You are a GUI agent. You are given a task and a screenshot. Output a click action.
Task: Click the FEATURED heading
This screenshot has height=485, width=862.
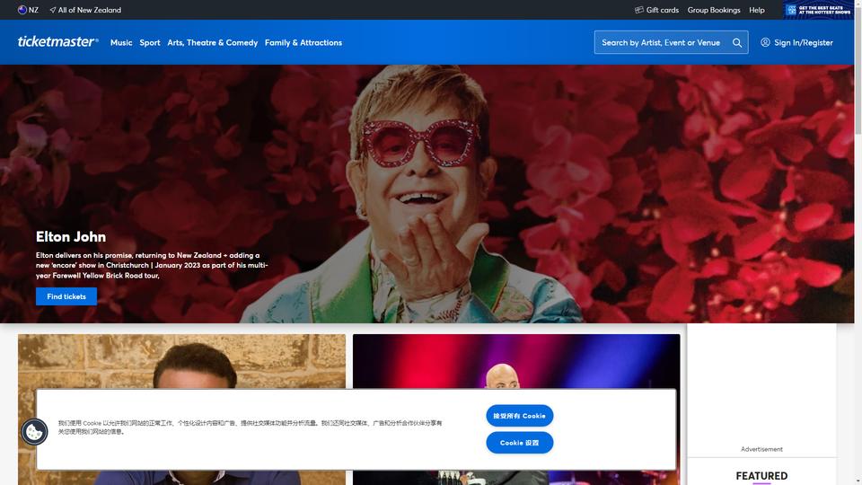point(761,476)
